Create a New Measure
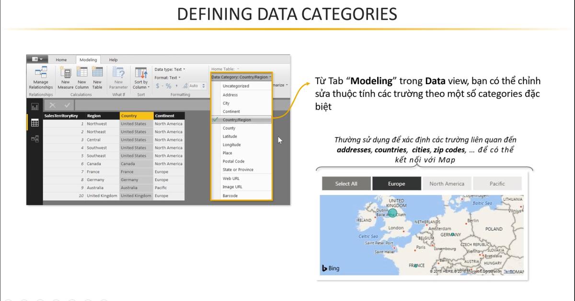Screen dimensions: 575x301 pyautogui.click(x=66, y=78)
